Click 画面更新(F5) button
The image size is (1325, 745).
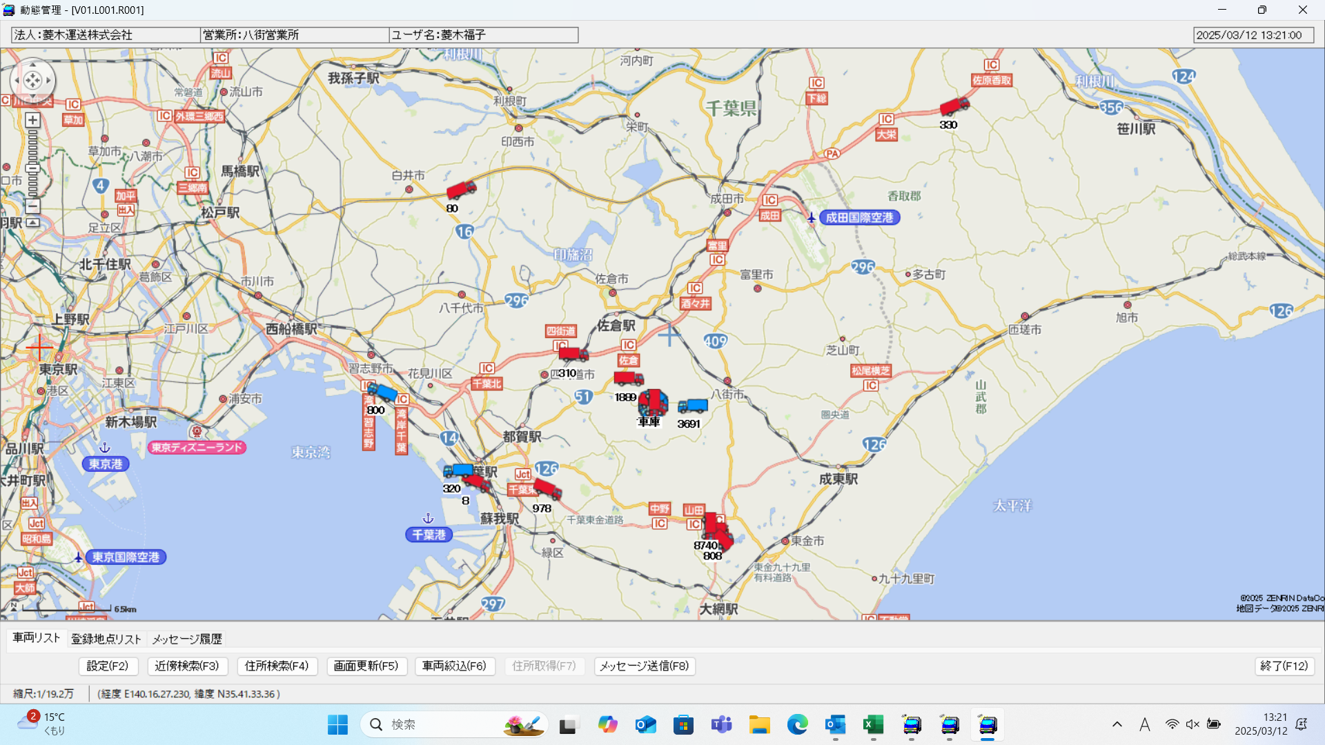[366, 666]
